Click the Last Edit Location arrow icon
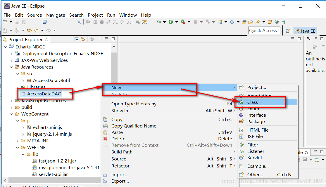The width and height of the screenshot is (326, 187). click(x=29, y=30)
